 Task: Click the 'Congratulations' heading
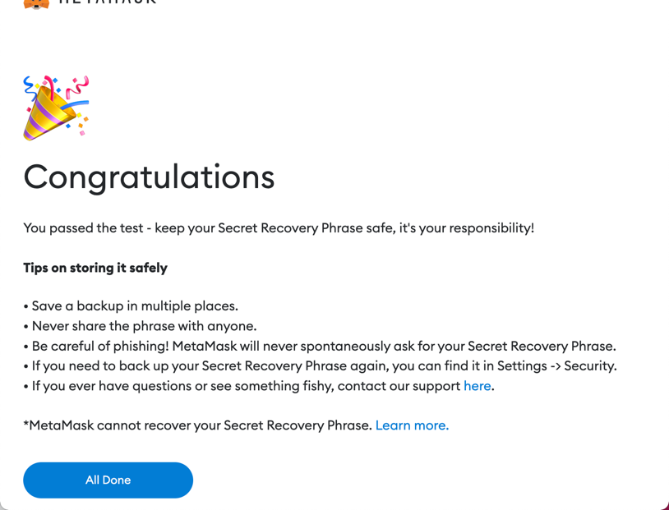tap(150, 177)
